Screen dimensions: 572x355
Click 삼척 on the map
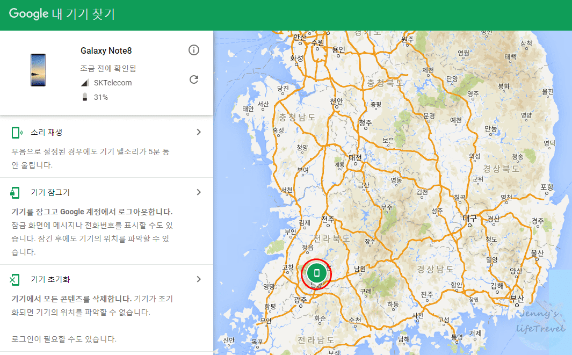[526, 43]
